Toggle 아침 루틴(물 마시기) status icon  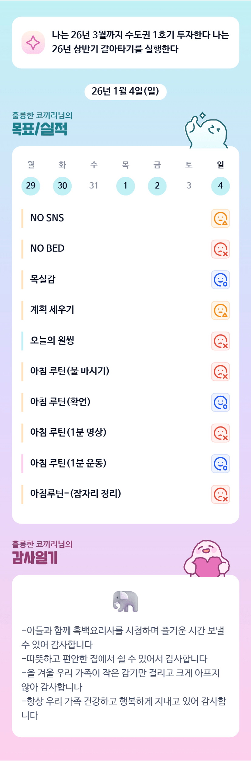(x=220, y=372)
